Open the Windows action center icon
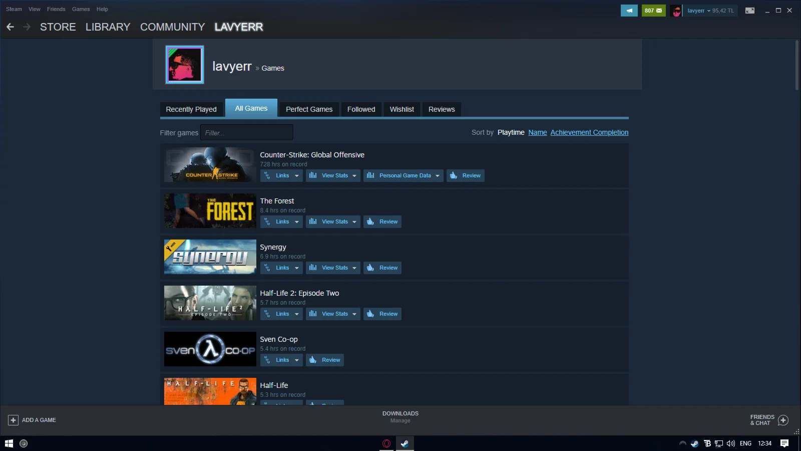 click(784, 443)
